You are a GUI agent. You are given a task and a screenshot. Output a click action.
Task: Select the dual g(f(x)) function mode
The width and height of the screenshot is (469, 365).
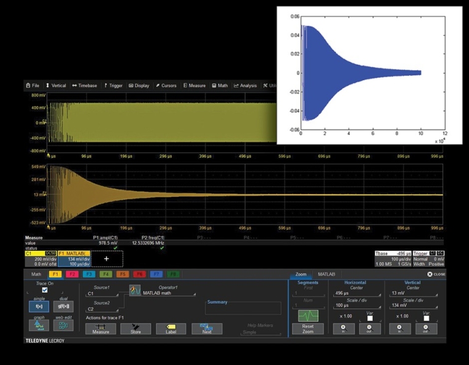[x=62, y=306]
